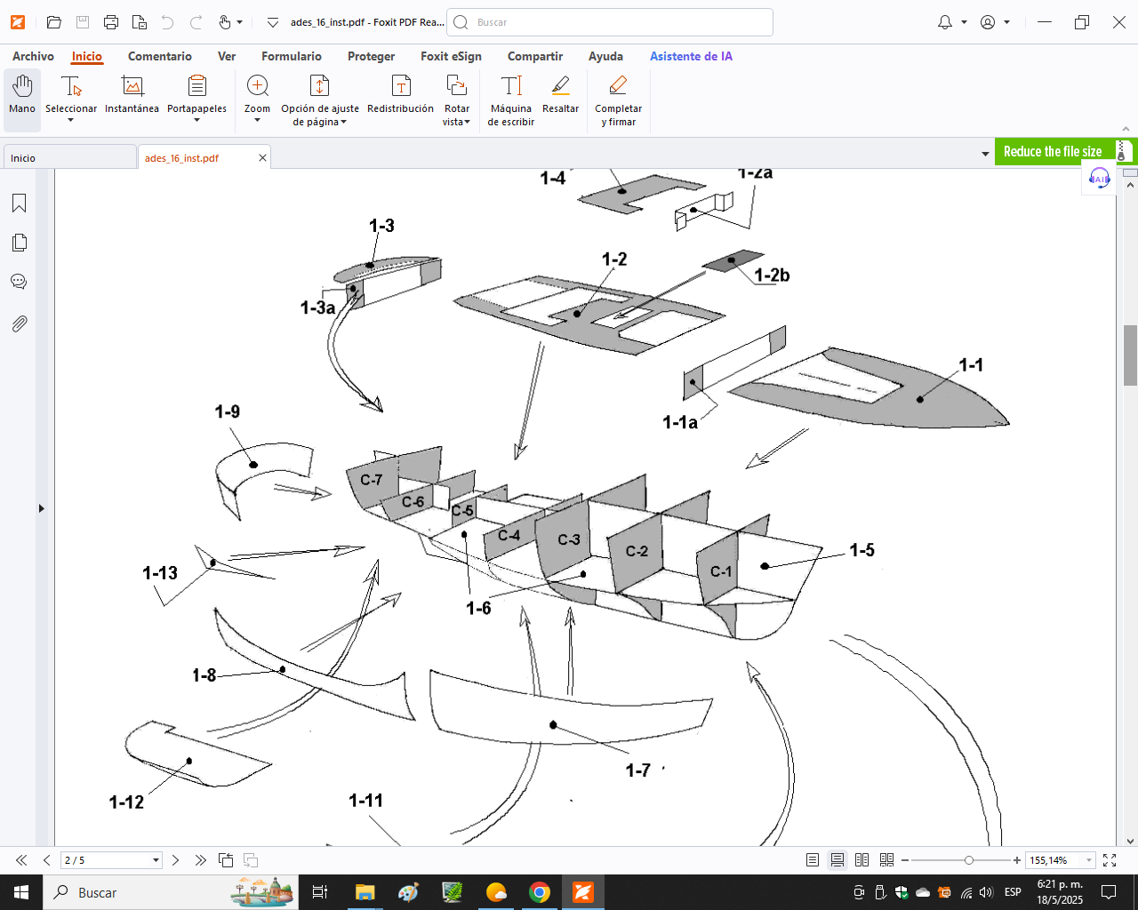Open the Comentario ribbon tab

click(x=160, y=56)
